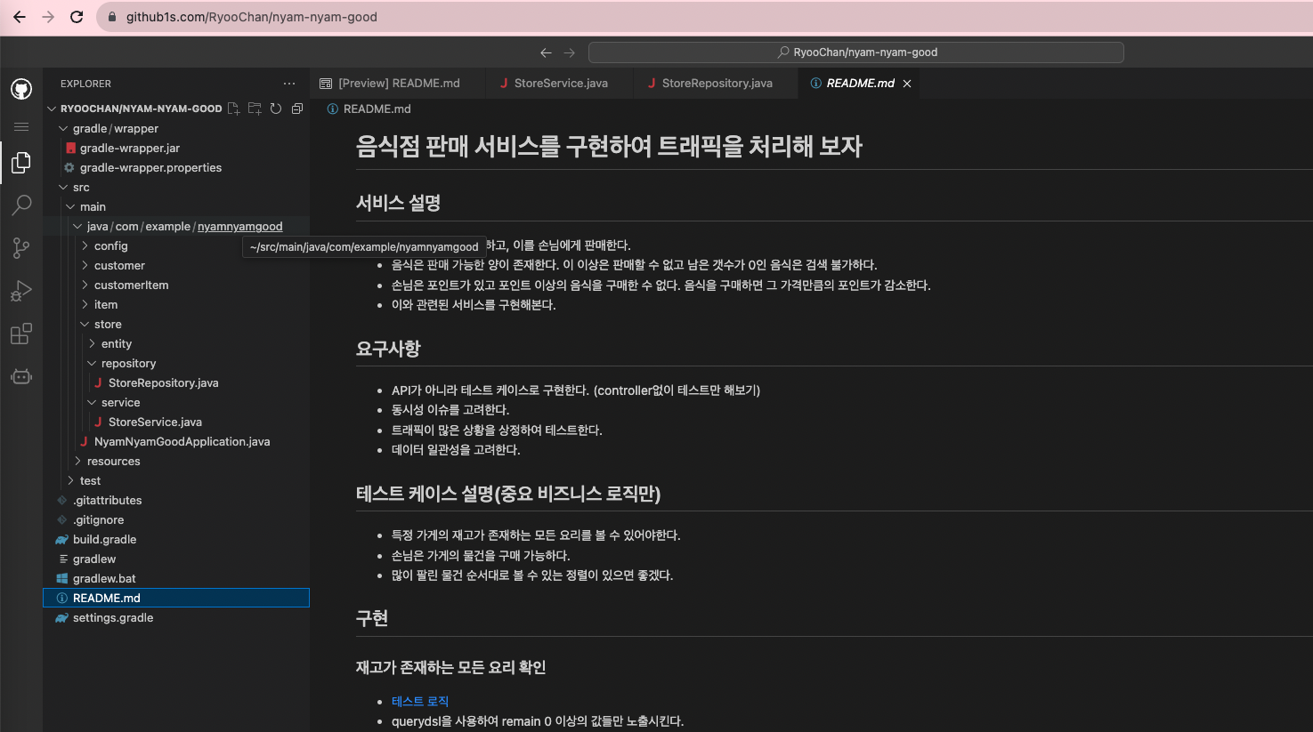Select the Explorer icon in the activity bar
This screenshot has width=1313, height=732.
pos(21,163)
